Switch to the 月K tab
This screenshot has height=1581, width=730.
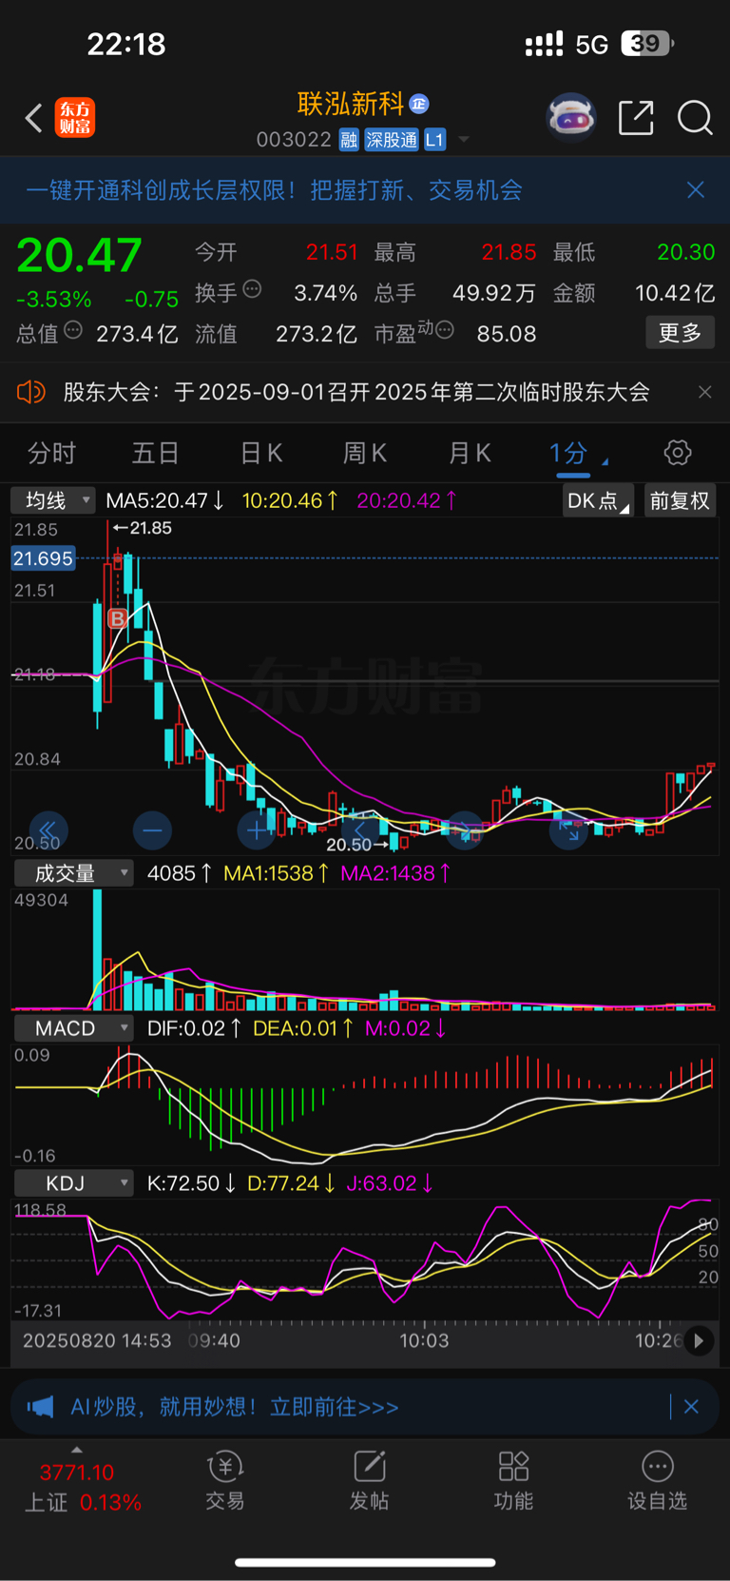point(470,453)
